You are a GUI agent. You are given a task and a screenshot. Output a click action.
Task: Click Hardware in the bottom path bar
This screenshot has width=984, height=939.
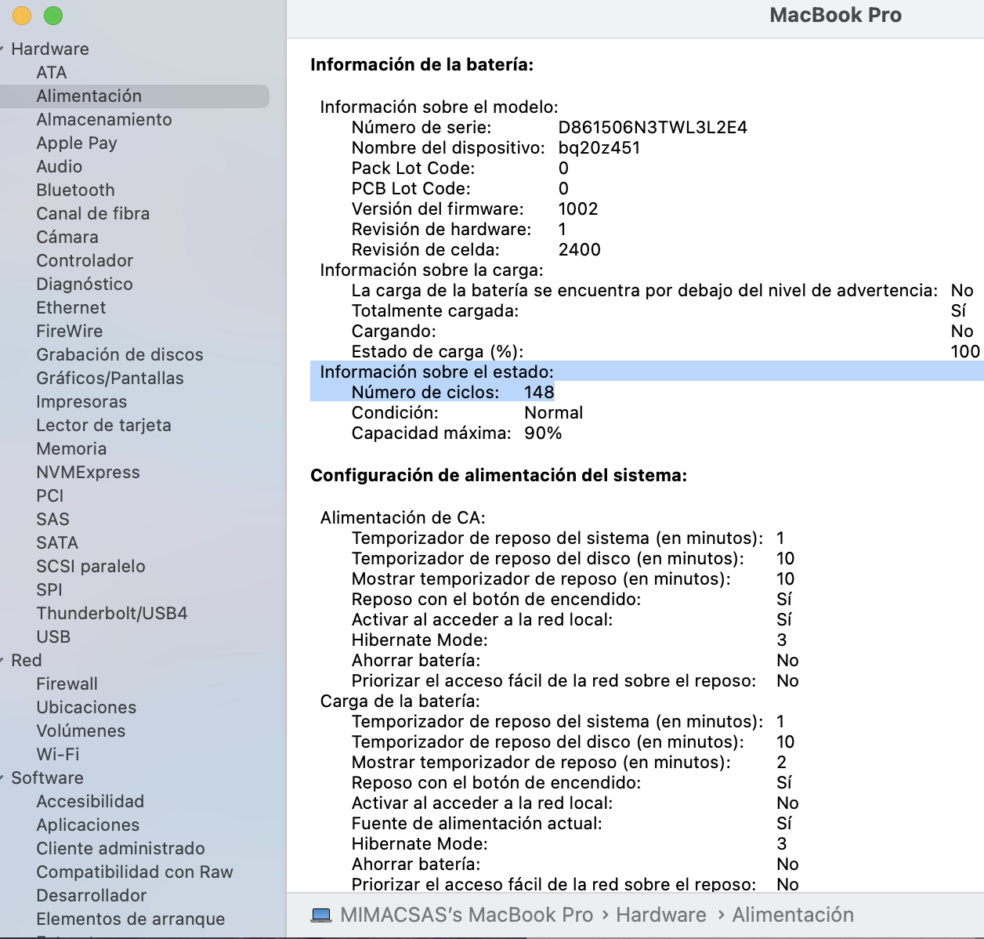tap(660, 915)
